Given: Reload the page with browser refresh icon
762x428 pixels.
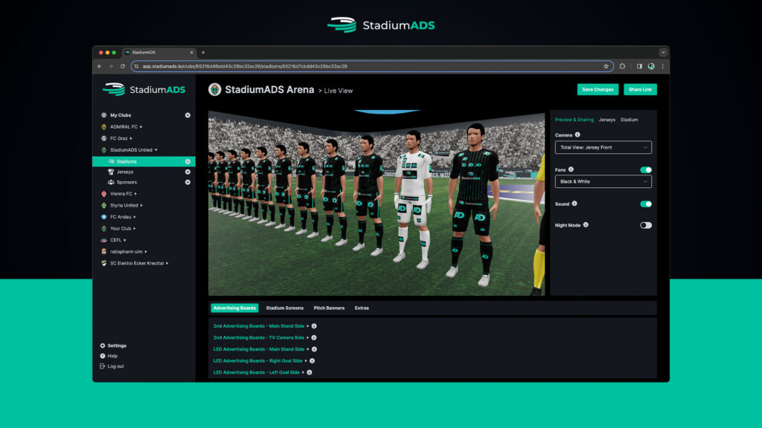Looking at the screenshot, I should tap(123, 66).
